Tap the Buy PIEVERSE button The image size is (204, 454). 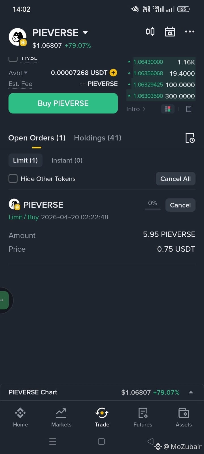click(x=63, y=103)
